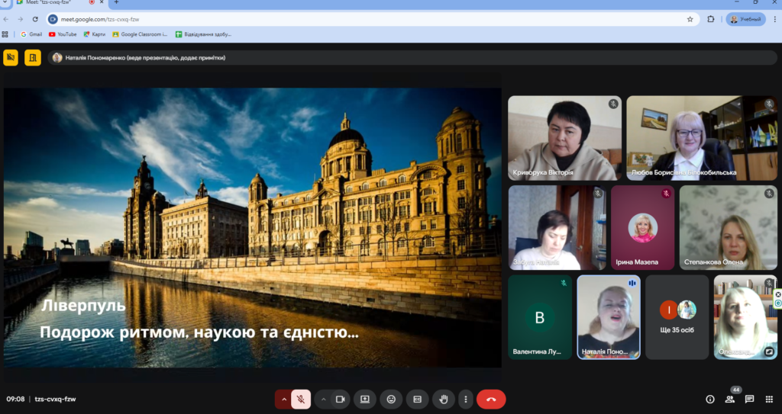Open the Google Classroom bookmark
The image size is (782, 414).
click(140, 34)
